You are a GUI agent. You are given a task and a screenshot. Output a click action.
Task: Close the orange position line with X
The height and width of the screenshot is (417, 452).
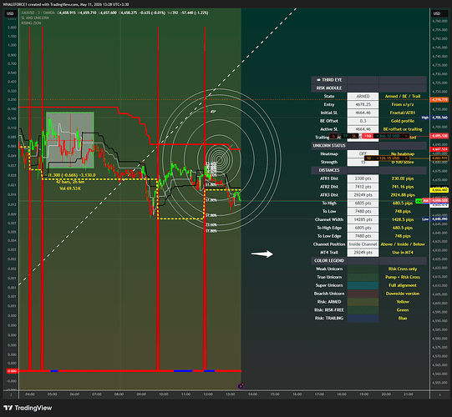[x=406, y=158]
